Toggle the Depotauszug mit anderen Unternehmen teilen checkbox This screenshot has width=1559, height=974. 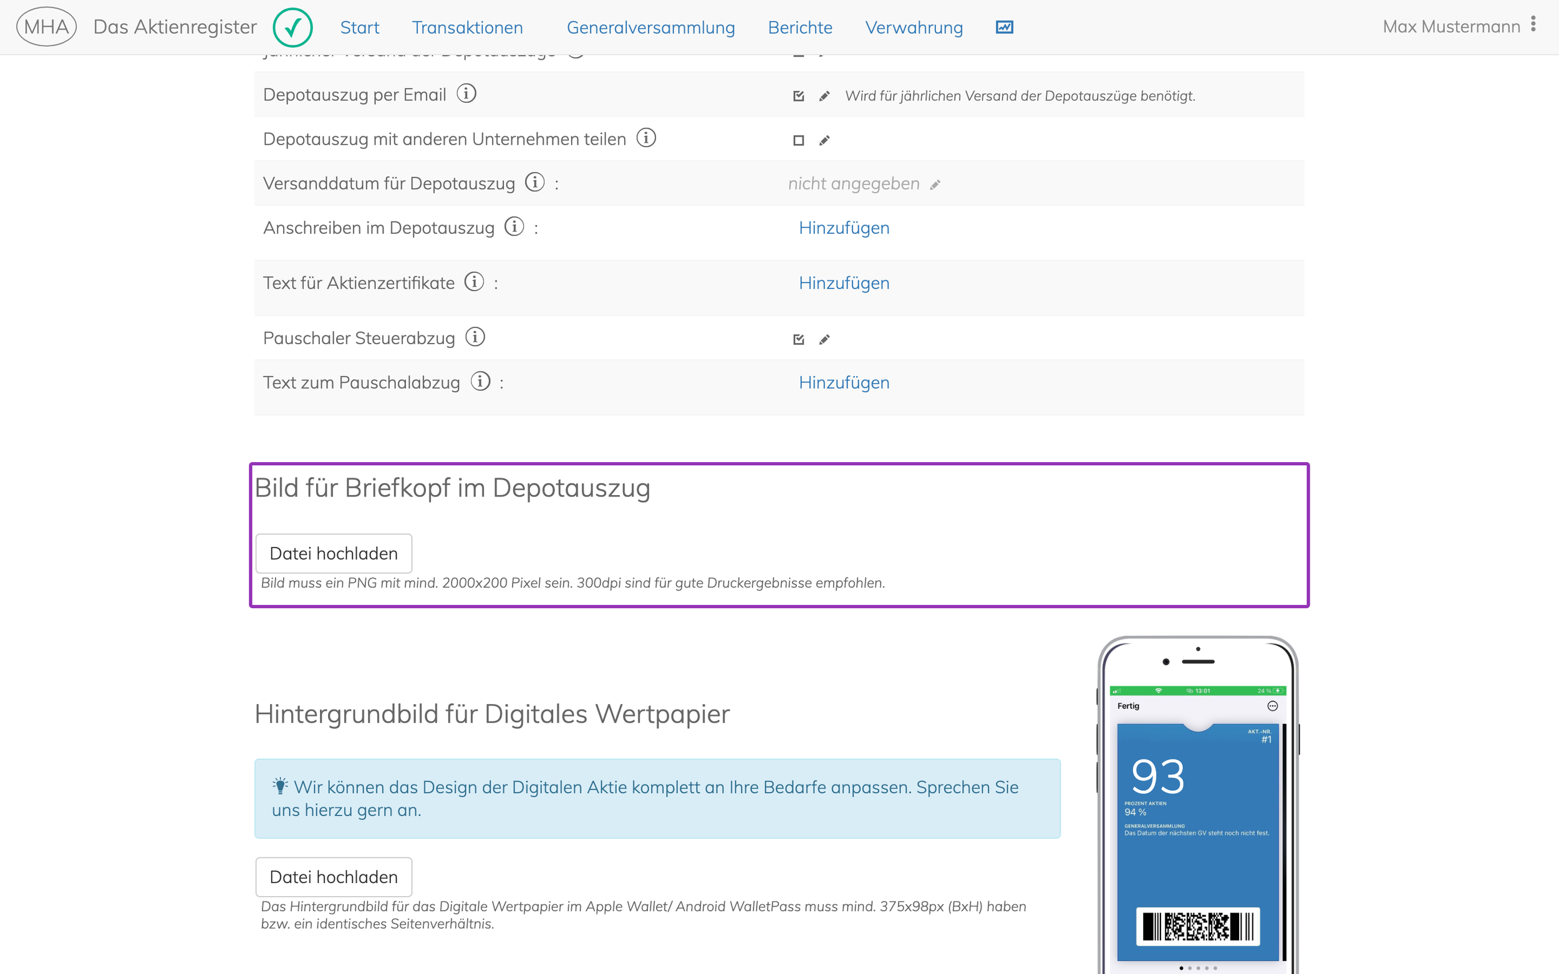pyautogui.click(x=799, y=140)
